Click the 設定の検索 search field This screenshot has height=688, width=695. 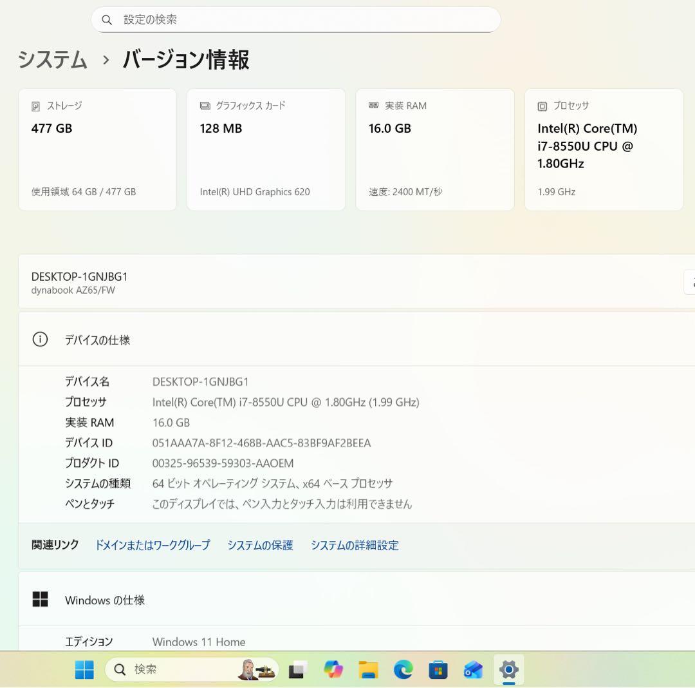click(x=295, y=20)
